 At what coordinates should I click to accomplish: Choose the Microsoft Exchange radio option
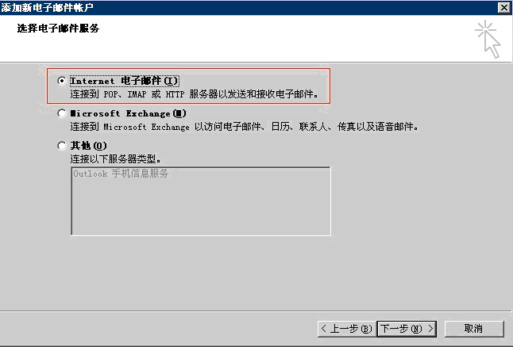[x=61, y=113]
